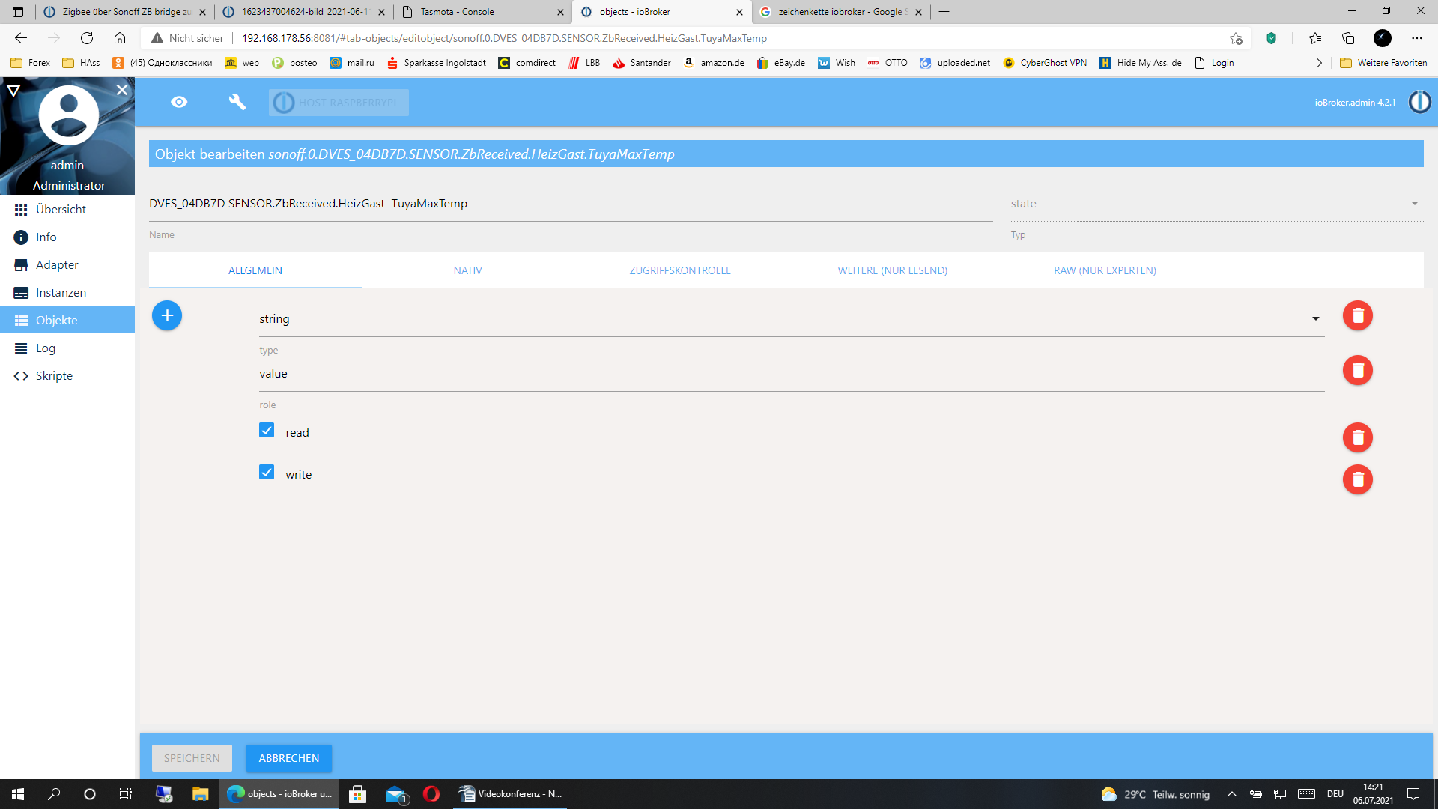Click into the object Name input field
This screenshot has height=809, width=1438.
point(569,204)
